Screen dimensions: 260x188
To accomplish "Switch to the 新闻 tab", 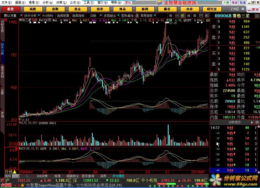I will tap(145, 9).
